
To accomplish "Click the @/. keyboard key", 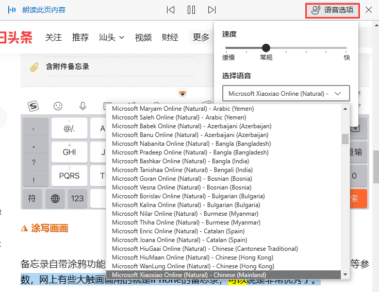I will [x=70, y=128].
